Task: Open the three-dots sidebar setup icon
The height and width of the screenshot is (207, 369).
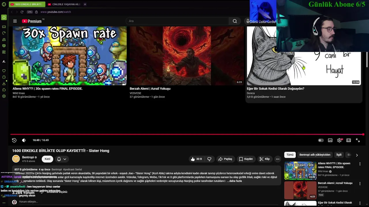Action: (4, 203)
